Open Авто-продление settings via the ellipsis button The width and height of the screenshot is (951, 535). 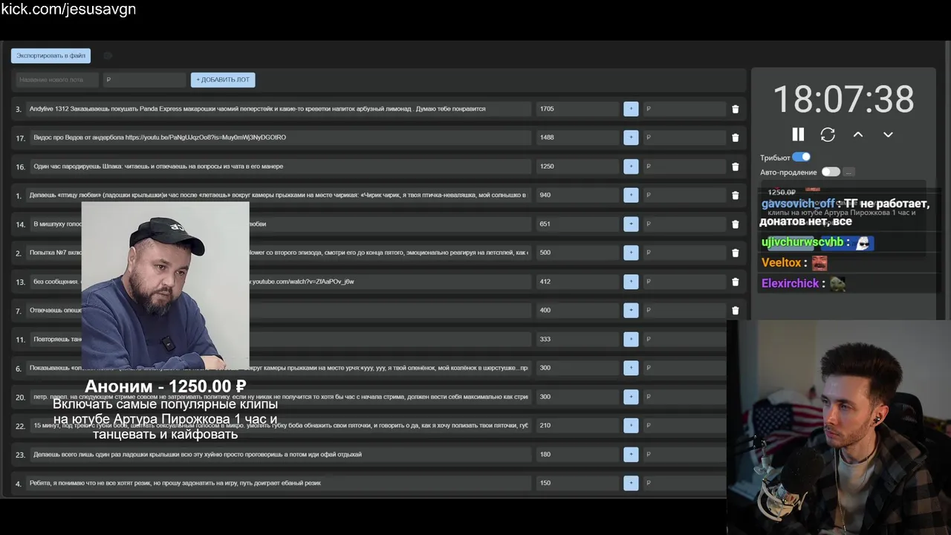point(848,172)
